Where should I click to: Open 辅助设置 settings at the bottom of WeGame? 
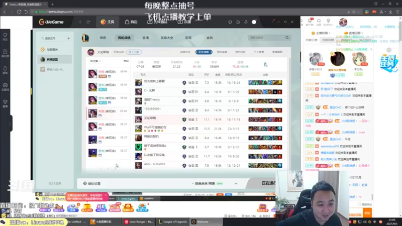[x=92, y=183]
